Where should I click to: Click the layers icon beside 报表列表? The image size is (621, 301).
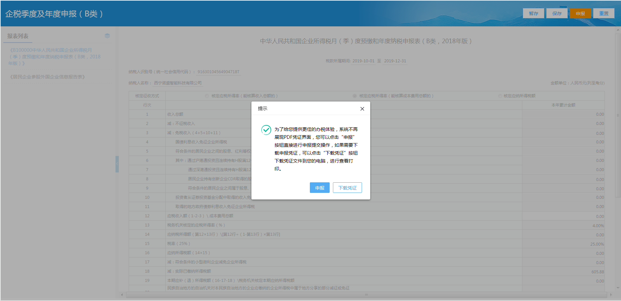[107, 36]
